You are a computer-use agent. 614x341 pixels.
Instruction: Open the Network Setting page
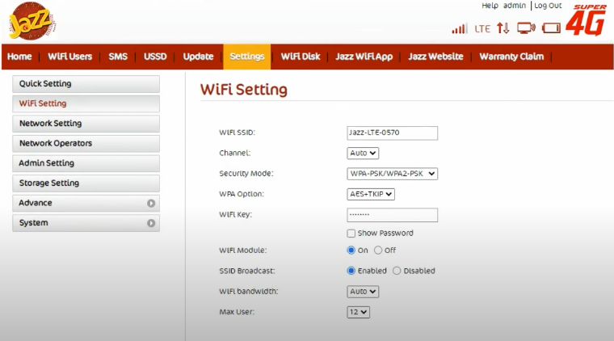[x=86, y=124]
